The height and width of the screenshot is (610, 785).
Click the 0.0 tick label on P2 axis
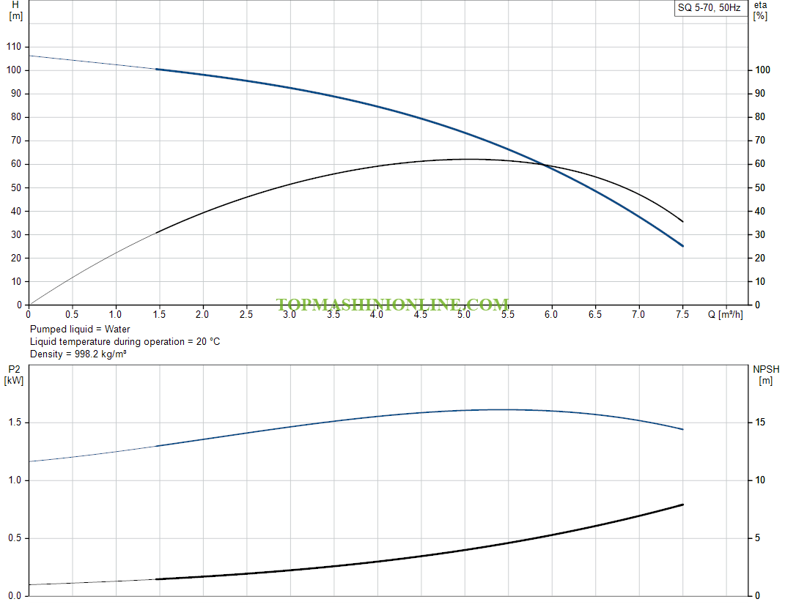15,595
